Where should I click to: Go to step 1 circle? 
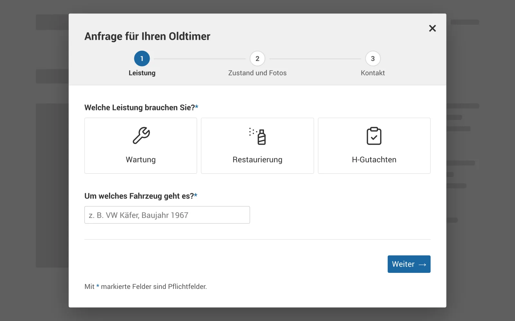pyautogui.click(x=142, y=58)
